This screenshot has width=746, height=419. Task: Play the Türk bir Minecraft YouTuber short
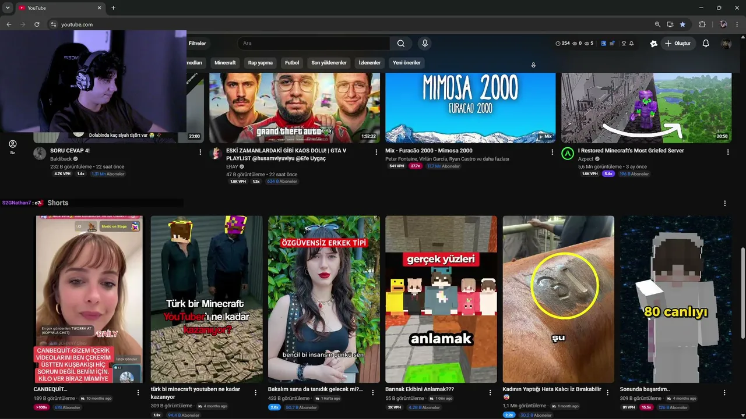click(207, 299)
